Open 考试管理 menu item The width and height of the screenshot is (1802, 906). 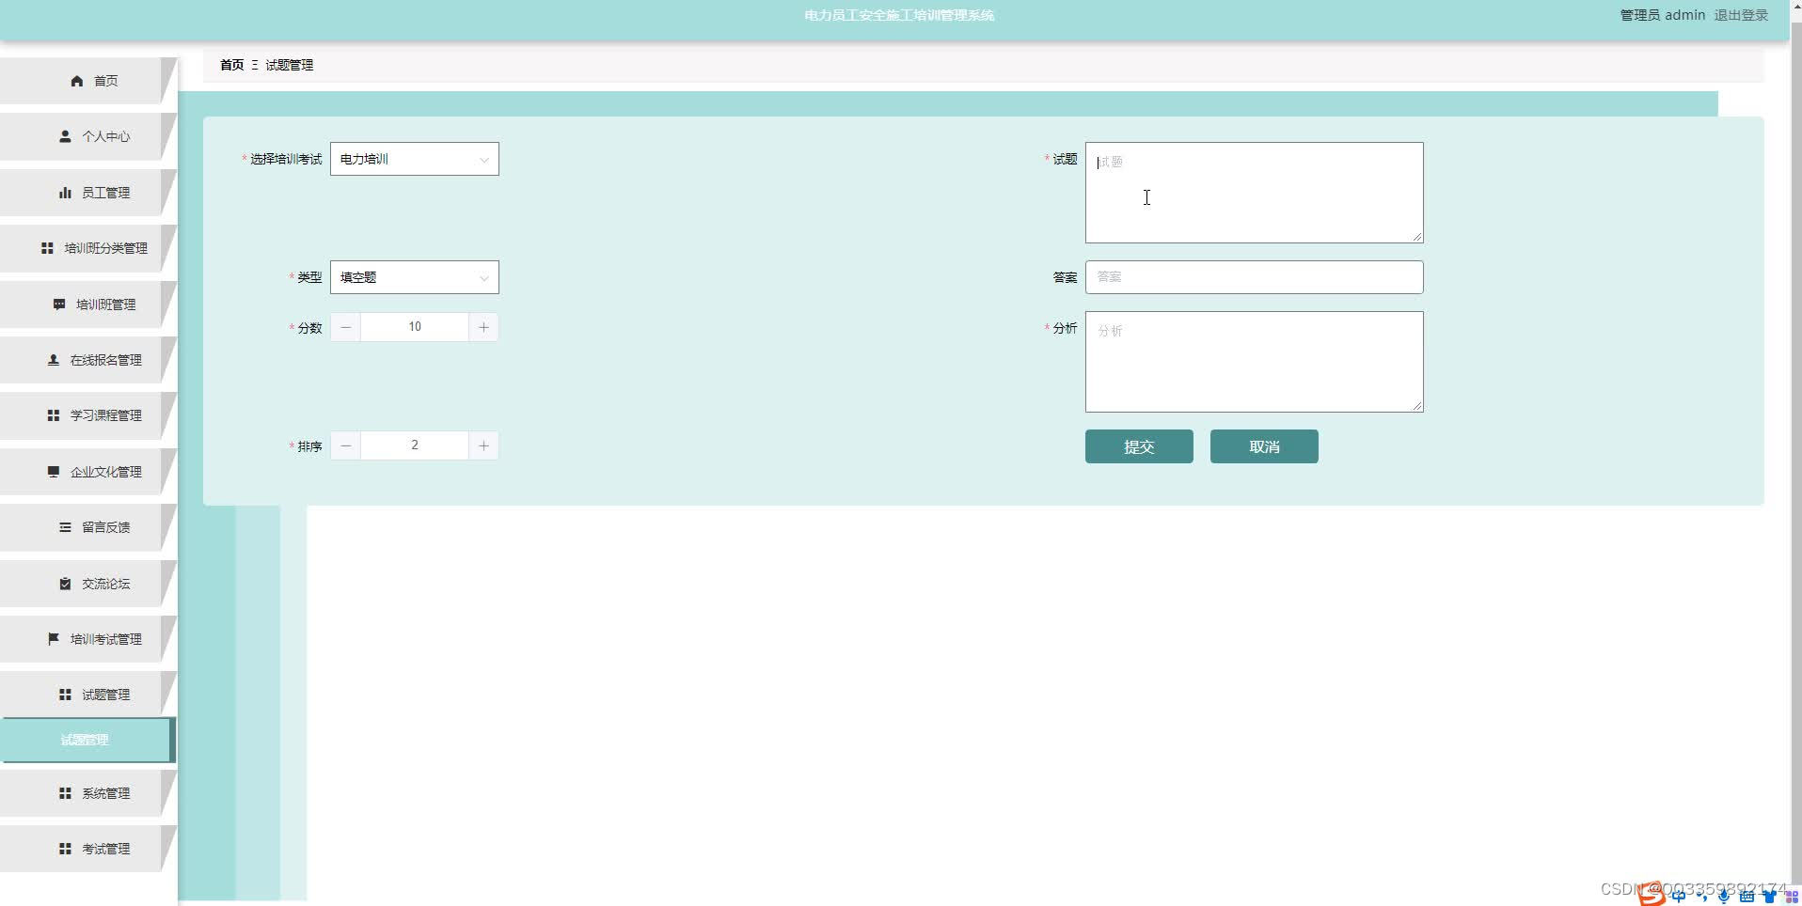[88, 849]
